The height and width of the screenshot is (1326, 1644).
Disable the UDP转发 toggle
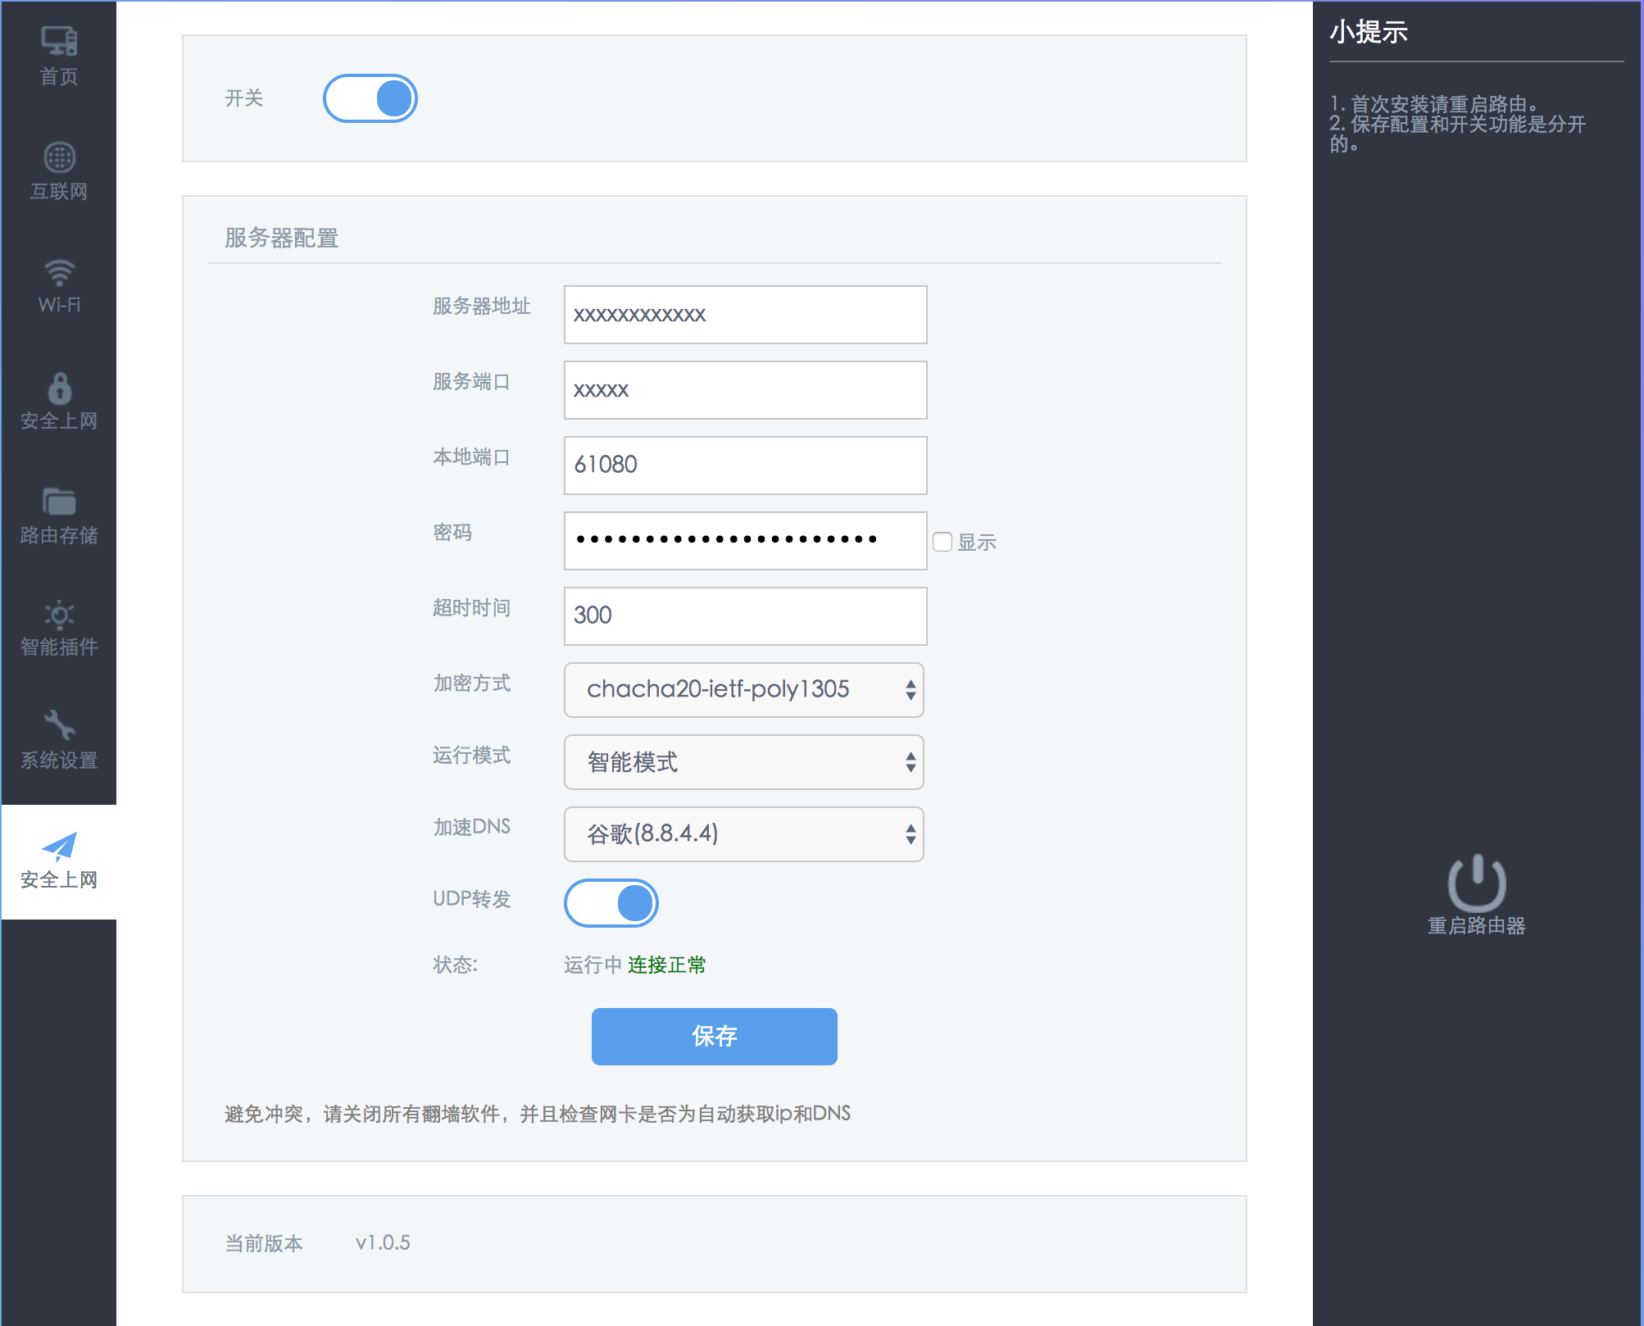click(611, 903)
